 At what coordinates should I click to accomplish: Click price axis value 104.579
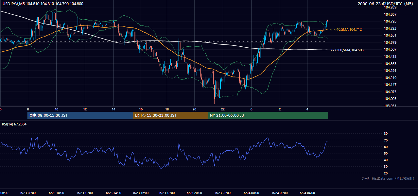coord(390,42)
